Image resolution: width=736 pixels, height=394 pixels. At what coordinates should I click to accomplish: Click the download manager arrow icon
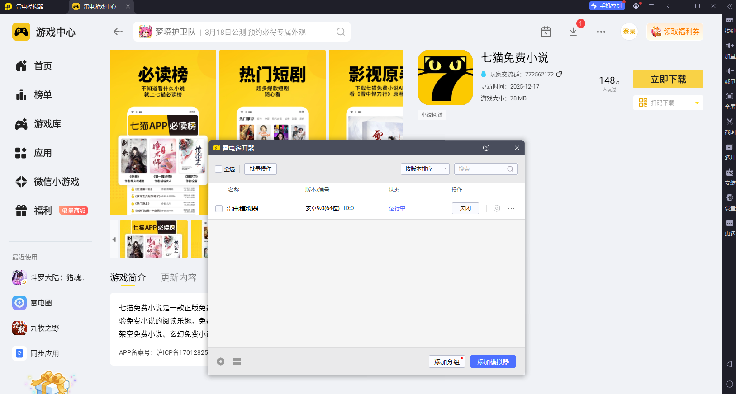[573, 32]
